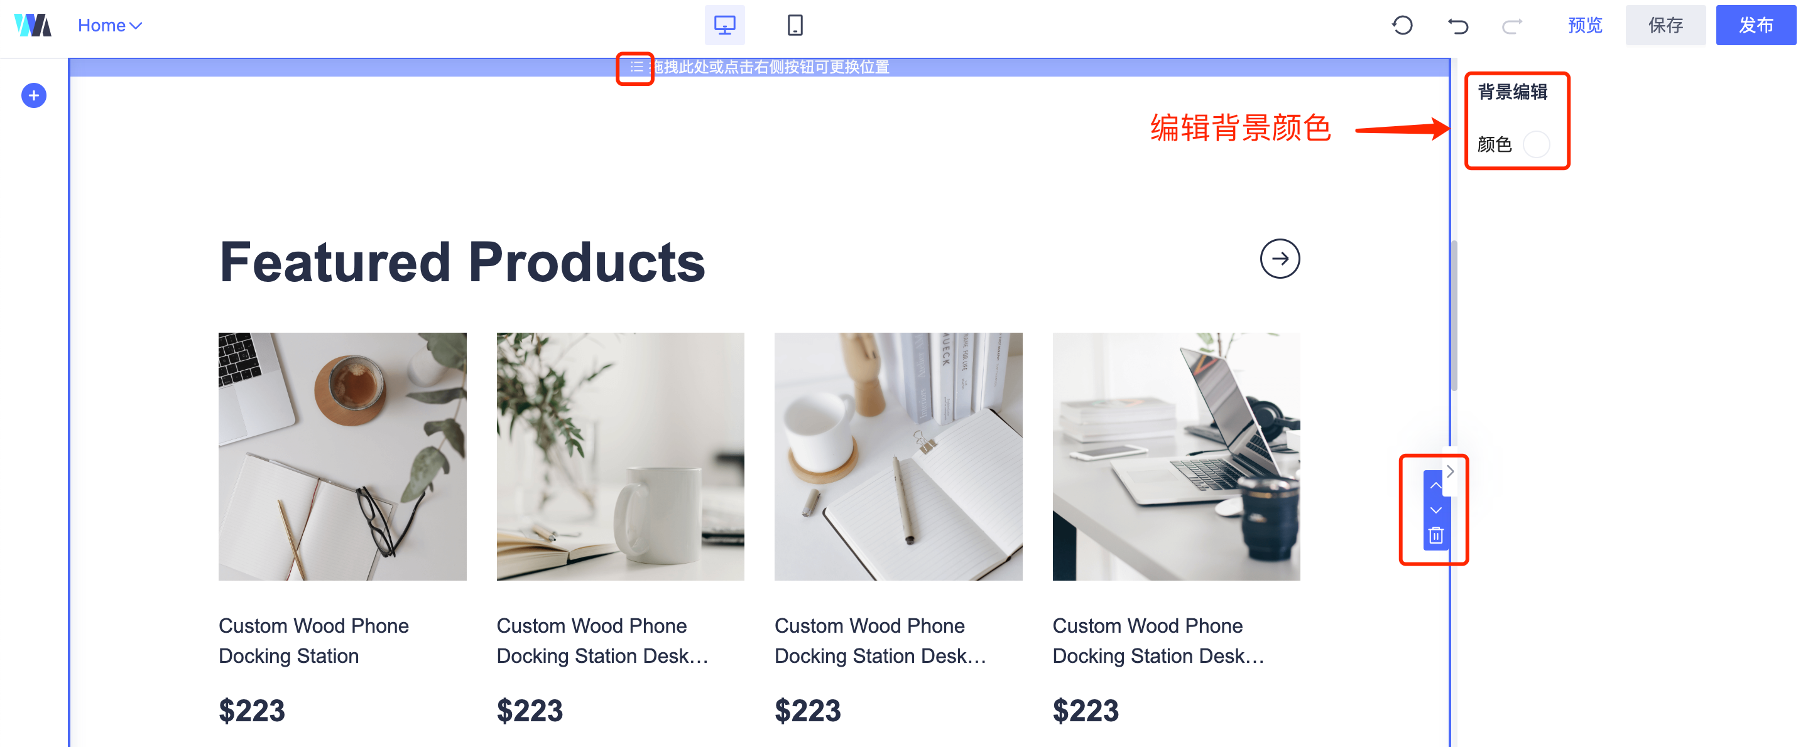This screenshot has height=747, width=1808.
Task: Switch to mobile device preview
Action: point(795,25)
